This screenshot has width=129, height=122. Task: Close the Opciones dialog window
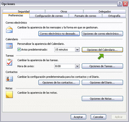pyautogui.click(x=125, y=4)
